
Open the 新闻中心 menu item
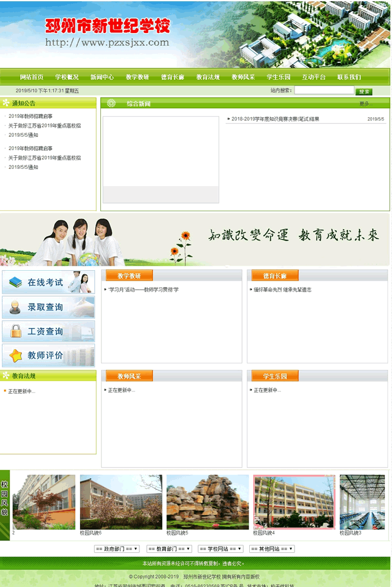[x=102, y=77]
